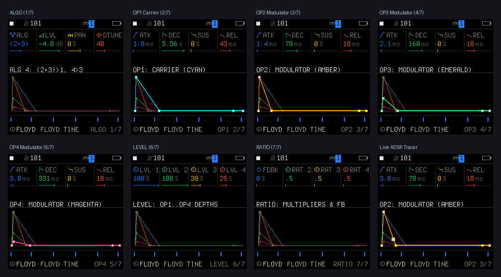Image resolution: width=501 pixels, height=277 pixels.
Task: Select the LVL 3 knob icon in LEVEL panel
Action: click(194, 170)
